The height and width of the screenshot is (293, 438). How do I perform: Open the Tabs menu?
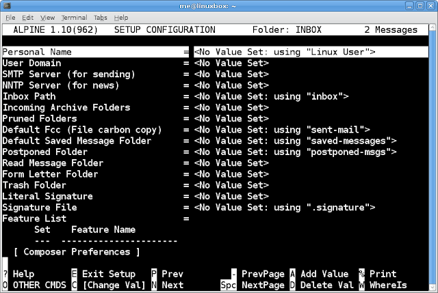click(101, 18)
